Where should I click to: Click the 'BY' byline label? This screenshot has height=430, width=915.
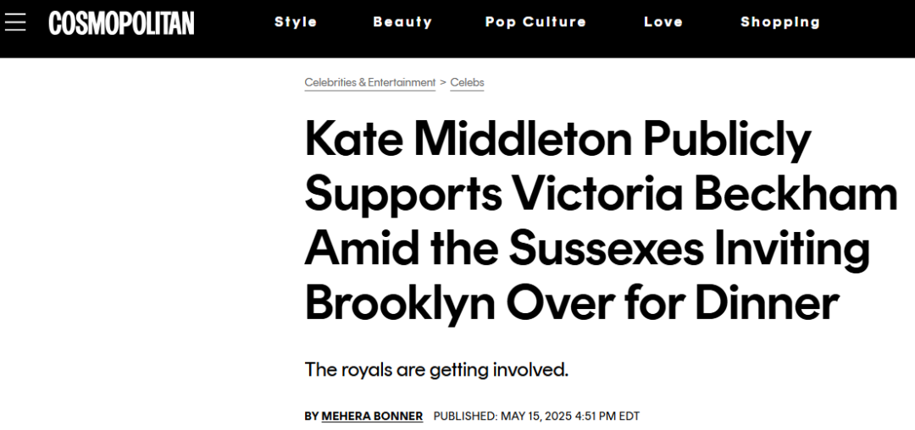coord(312,416)
